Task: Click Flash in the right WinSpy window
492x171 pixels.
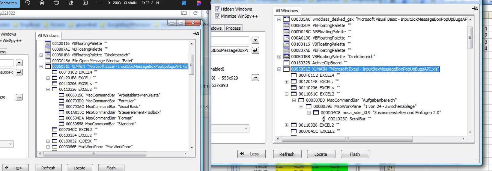Action: pos(354,154)
